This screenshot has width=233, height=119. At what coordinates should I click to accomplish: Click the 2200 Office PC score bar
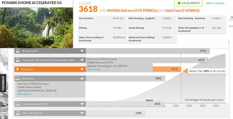point(115,113)
